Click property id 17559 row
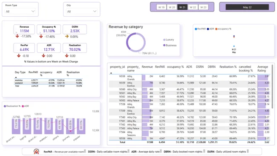Image resolution: width=277 pixels, height=156 pixels. tap(189, 112)
